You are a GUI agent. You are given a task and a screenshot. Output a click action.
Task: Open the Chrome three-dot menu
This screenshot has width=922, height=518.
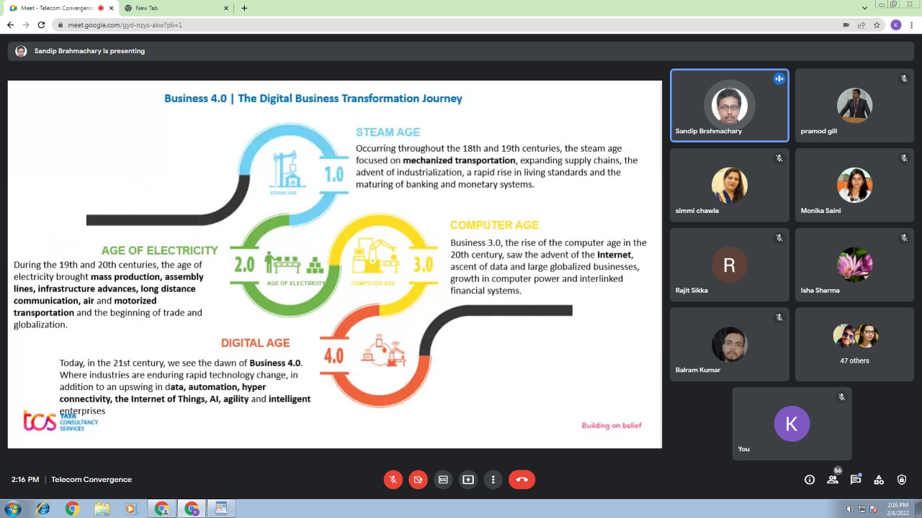(x=912, y=24)
